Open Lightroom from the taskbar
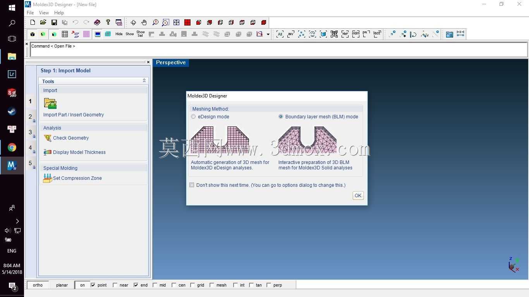This screenshot has height=297, width=529. (x=12, y=74)
